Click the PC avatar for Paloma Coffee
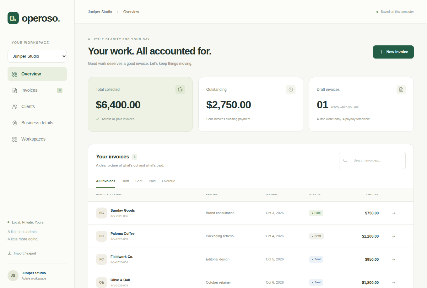The height and width of the screenshot is (288, 427). point(101,236)
